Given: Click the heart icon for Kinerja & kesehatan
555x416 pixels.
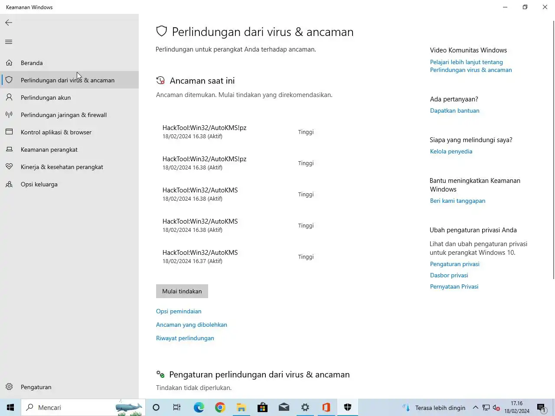Looking at the screenshot, I should pyautogui.click(x=9, y=167).
